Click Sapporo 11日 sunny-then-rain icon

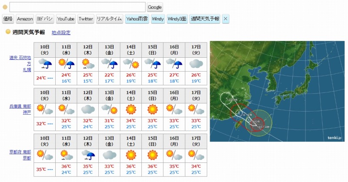pos(67,64)
